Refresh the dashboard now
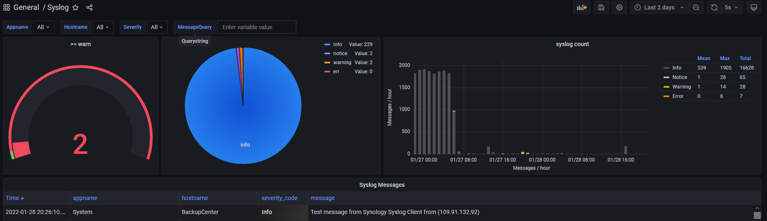The height and width of the screenshot is (221, 767). click(714, 7)
